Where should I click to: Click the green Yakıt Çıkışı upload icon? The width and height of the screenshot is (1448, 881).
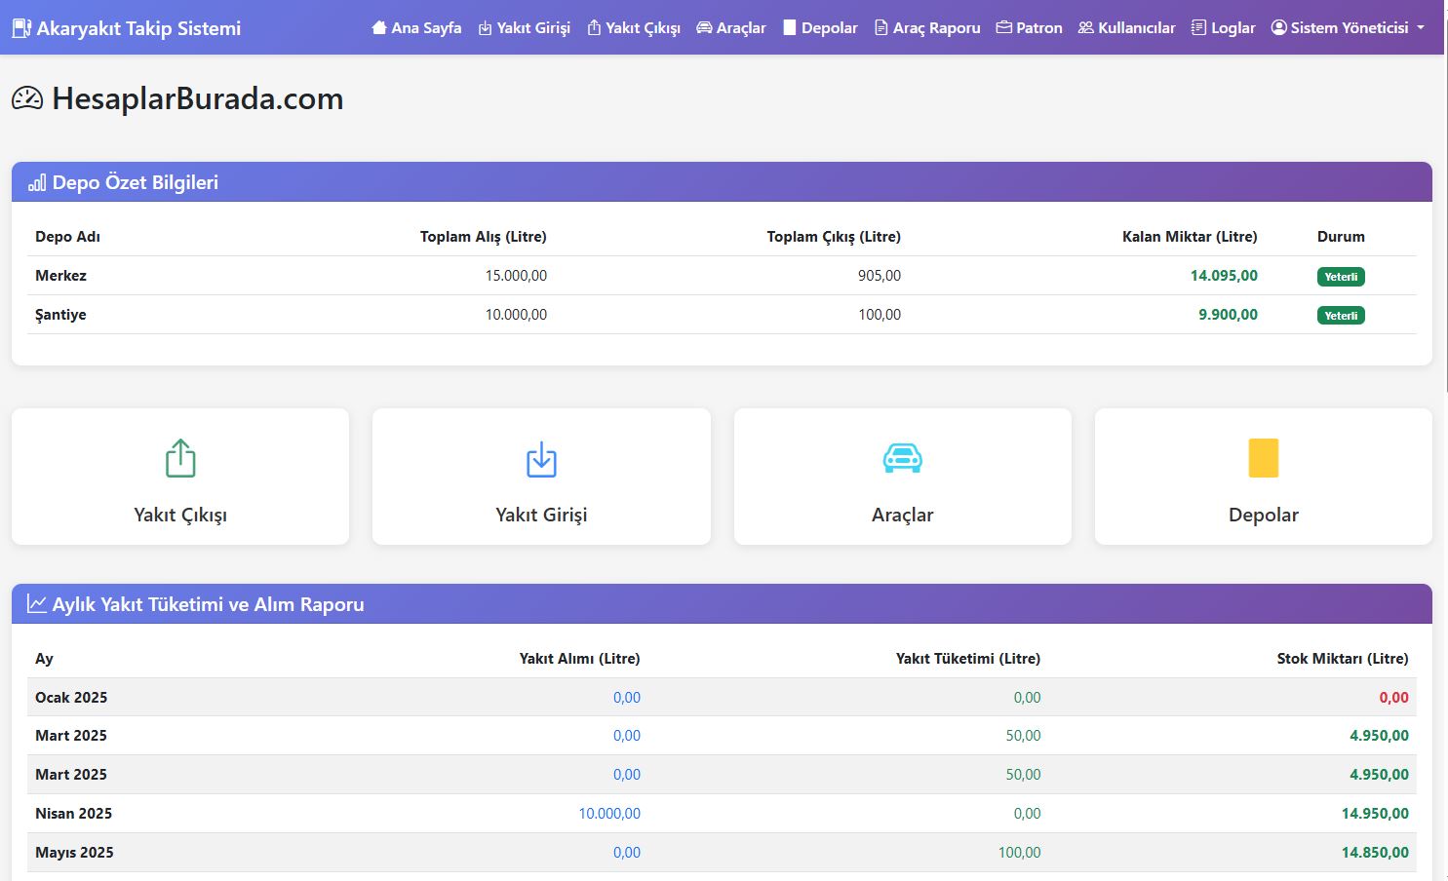click(x=180, y=458)
